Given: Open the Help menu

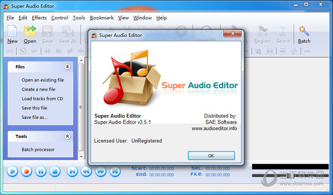Looking at the screenshot, I should 161,18.
